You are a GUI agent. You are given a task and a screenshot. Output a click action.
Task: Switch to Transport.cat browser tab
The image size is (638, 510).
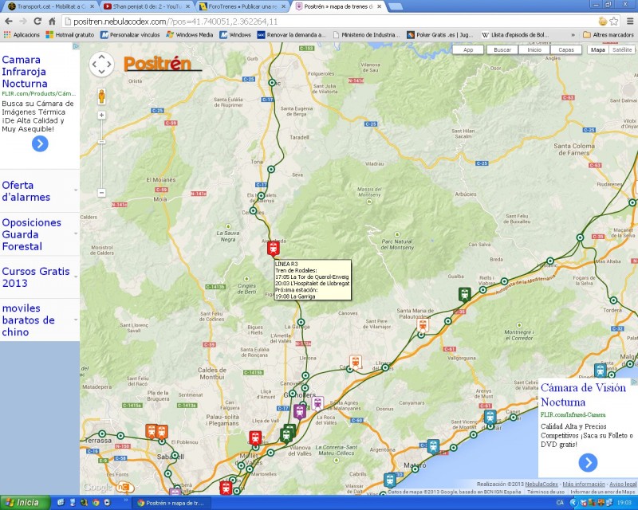pyautogui.click(x=51, y=6)
